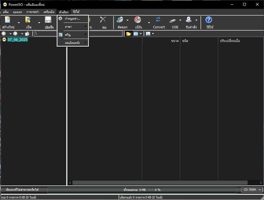The height and width of the screenshot is (200, 264).
Task: Expand the Back history dropdown arrow
Action: click(10, 34)
